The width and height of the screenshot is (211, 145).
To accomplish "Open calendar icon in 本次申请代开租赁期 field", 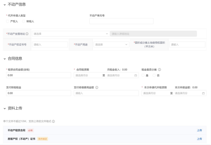I will coord(203,93).
